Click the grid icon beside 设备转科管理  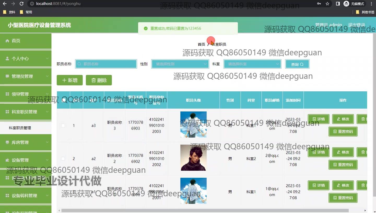pyautogui.click(x=7, y=196)
